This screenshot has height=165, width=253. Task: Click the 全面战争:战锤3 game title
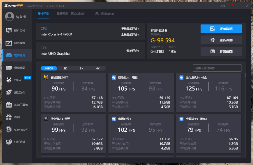[196, 119]
